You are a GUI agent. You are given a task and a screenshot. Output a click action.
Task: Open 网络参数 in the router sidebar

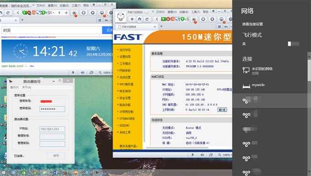coord(125,71)
